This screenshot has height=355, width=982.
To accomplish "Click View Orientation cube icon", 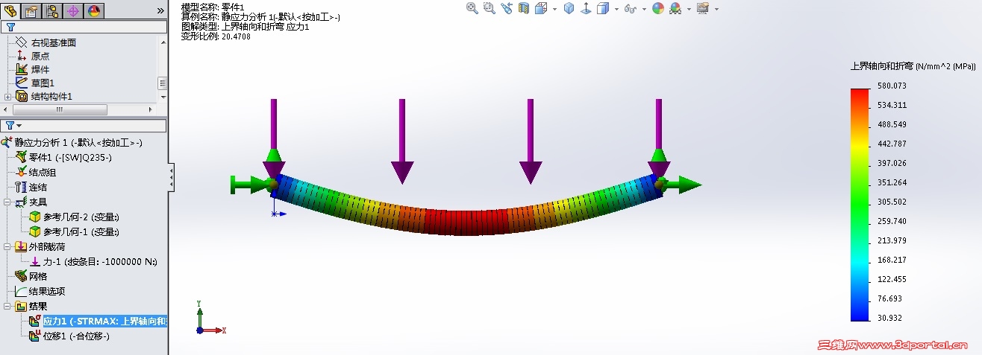I will coord(541,8).
